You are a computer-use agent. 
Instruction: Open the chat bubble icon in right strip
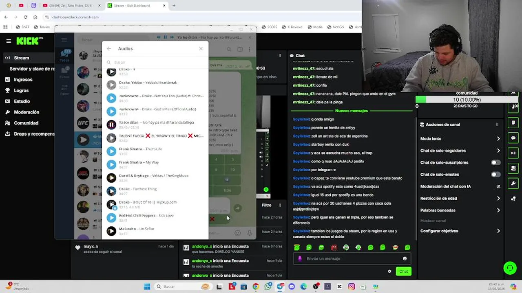(x=513, y=138)
